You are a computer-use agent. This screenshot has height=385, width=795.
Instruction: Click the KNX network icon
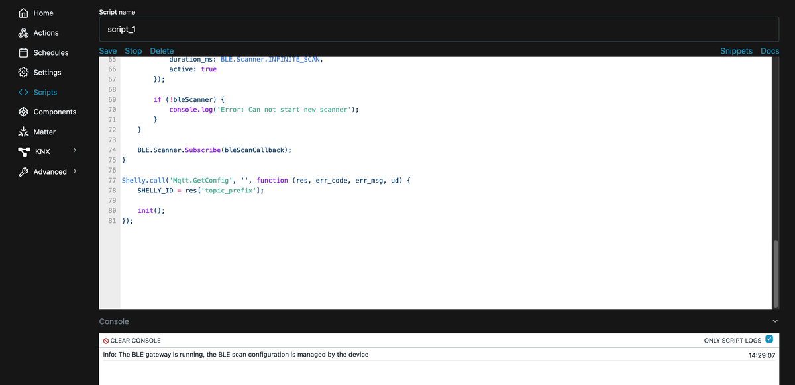tap(23, 151)
